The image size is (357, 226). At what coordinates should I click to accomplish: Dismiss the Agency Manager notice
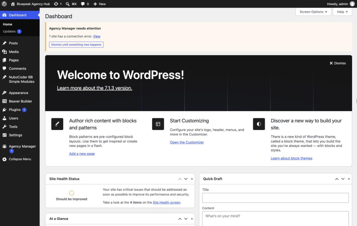coord(76,45)
